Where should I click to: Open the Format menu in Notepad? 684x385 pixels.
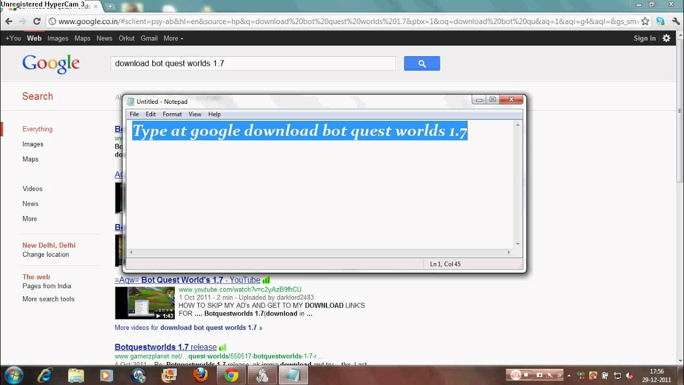[172, 114]
